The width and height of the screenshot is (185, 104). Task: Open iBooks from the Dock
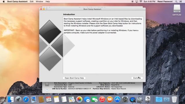coord(110,99)
